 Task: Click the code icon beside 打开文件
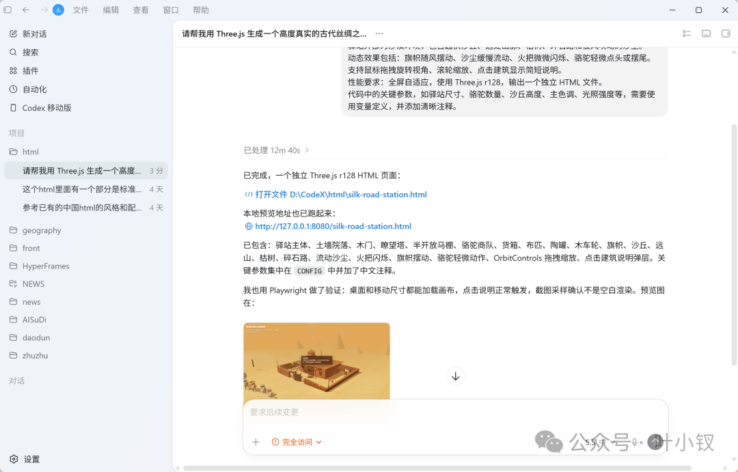click(x=249, y=195)
